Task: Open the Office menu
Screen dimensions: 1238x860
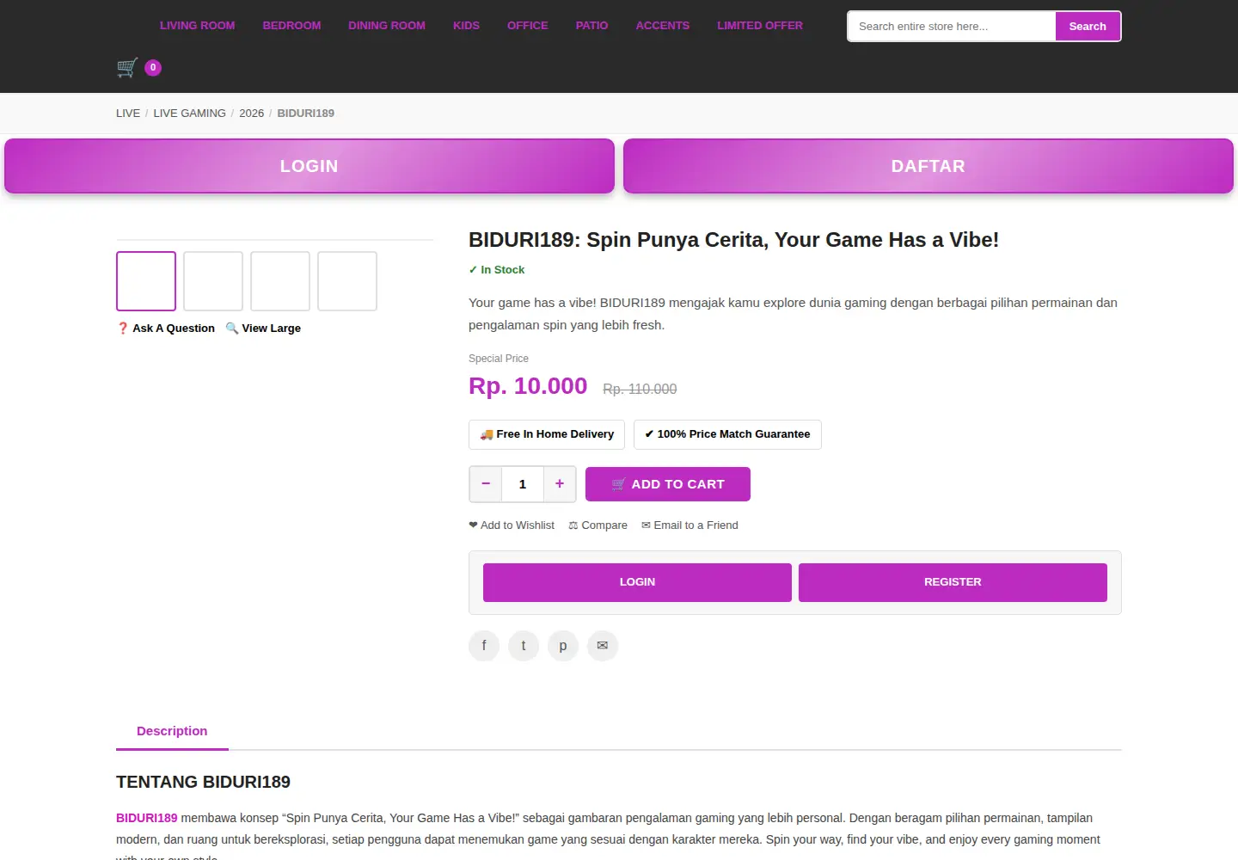Action: click(528, 26)
